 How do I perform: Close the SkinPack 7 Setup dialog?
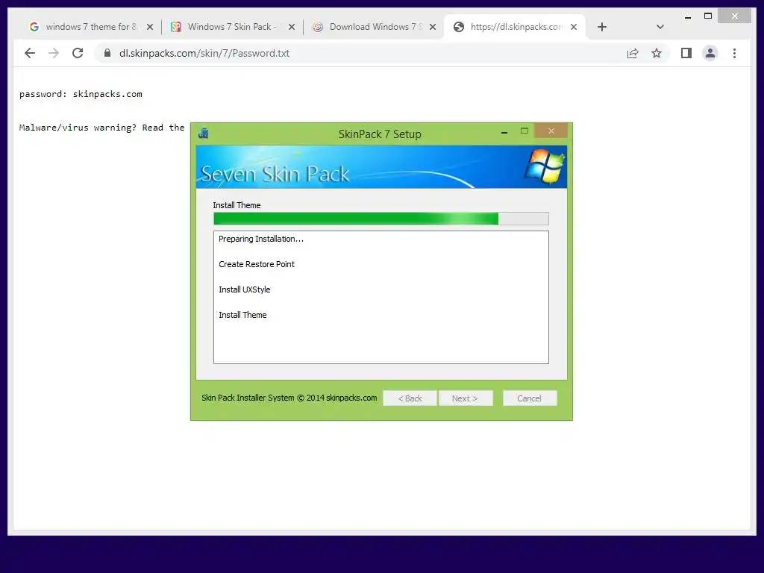(x=551, y=131)
